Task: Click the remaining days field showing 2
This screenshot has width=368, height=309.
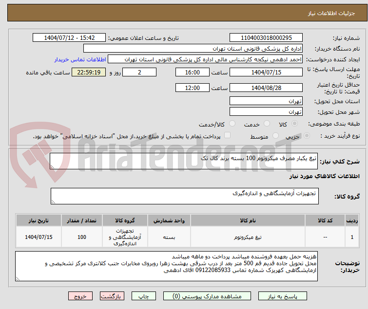Action: click(x=139, y=72)
